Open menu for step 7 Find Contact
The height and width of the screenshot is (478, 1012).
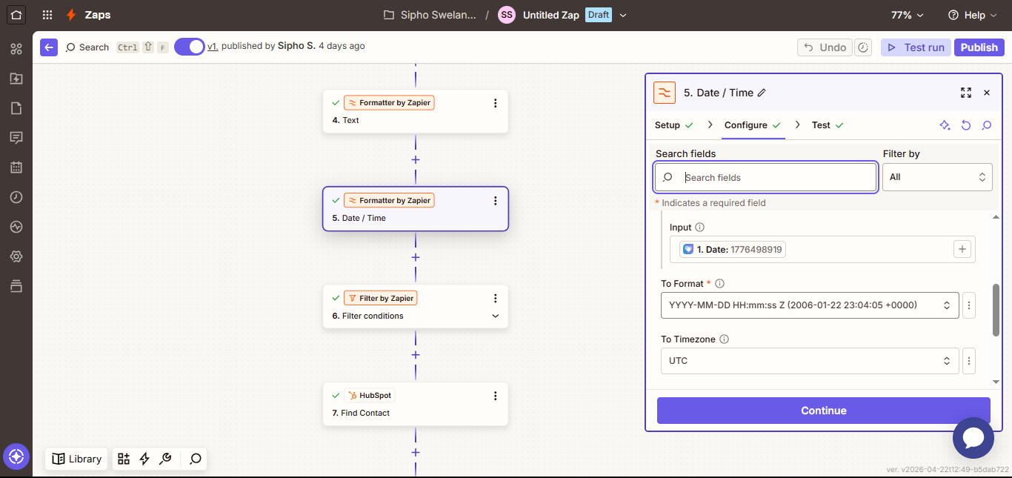click(x=496, y=396)
